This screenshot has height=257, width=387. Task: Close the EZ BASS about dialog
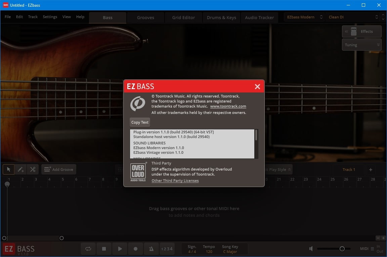257,87
